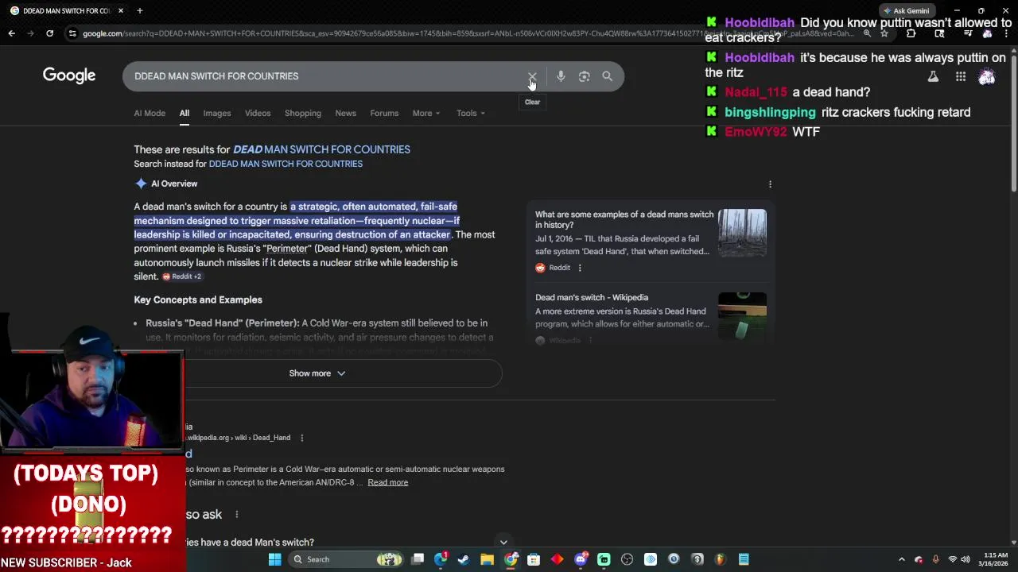Open the Google apps grid
This screenshot has height=572, width=1018.
tap(961, 77)
